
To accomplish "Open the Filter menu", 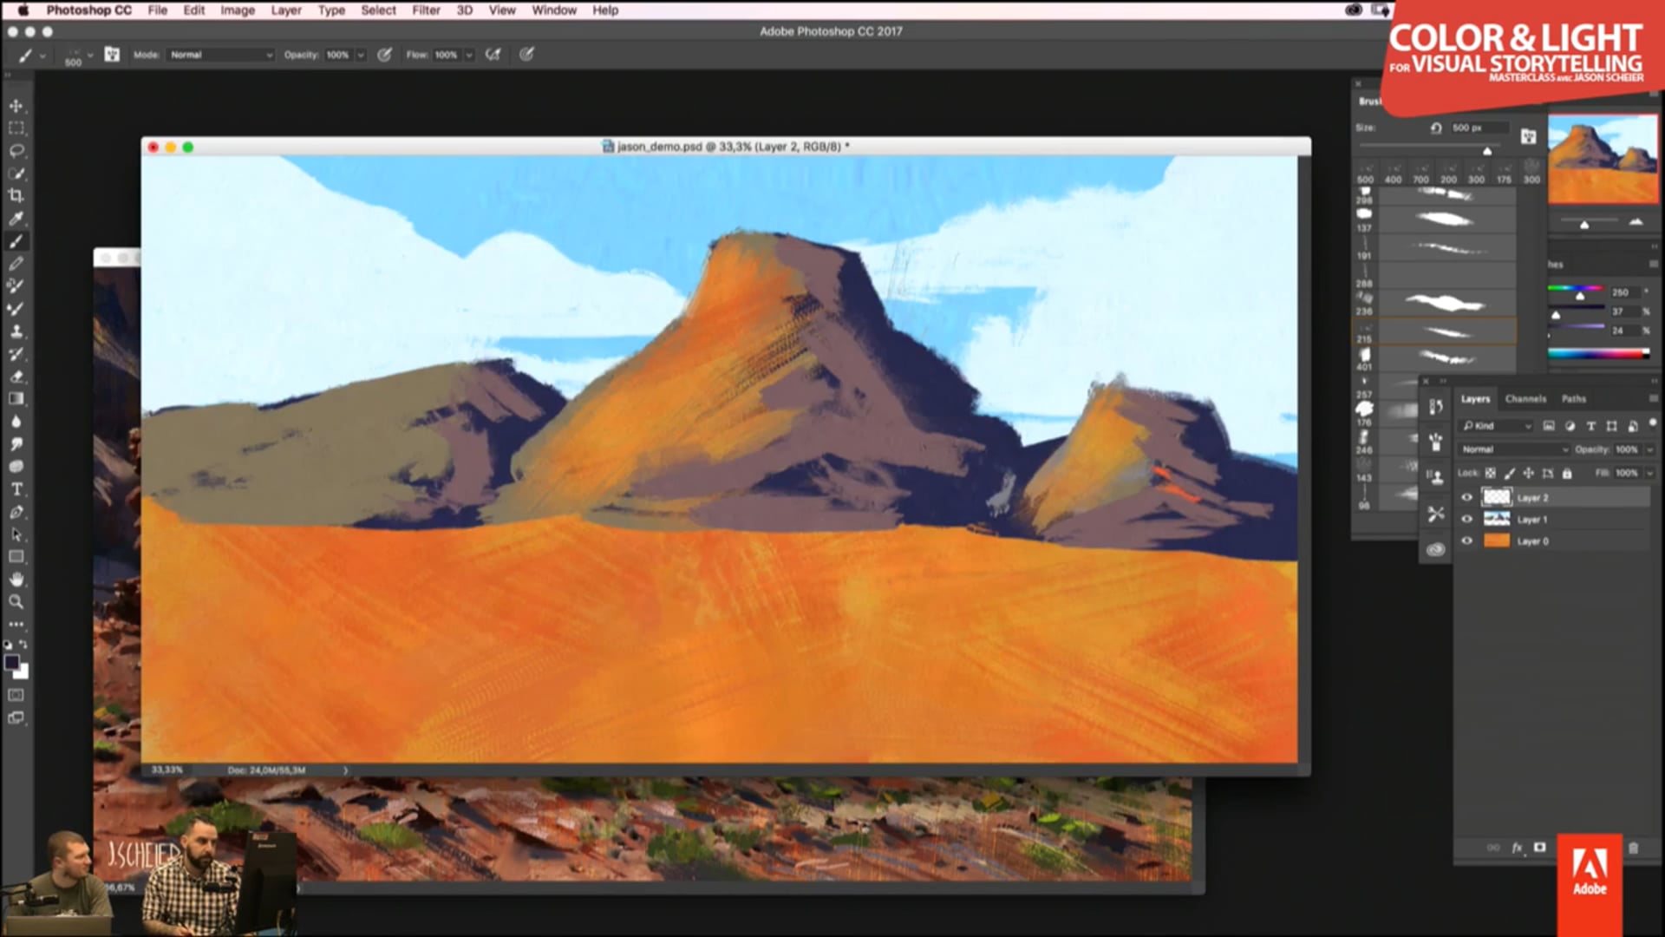I will coord(426,10).
